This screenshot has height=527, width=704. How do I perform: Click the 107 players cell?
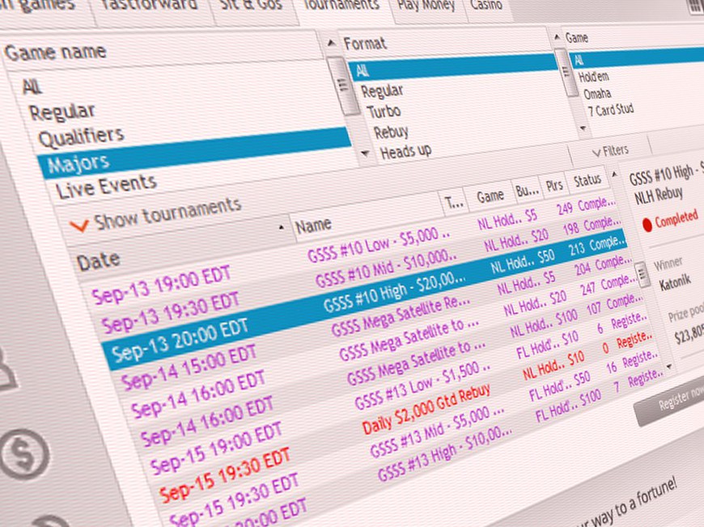[x=594, y=309]
